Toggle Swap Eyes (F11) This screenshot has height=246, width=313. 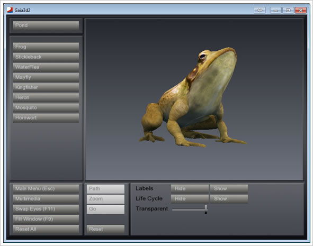pyautogui.click(x=46, y=209)
